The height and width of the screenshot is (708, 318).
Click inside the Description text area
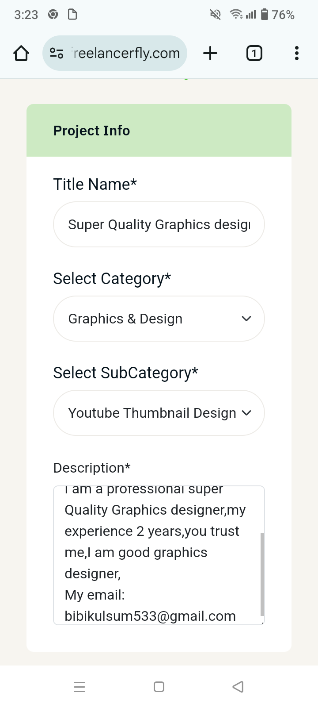pos(155,553)
